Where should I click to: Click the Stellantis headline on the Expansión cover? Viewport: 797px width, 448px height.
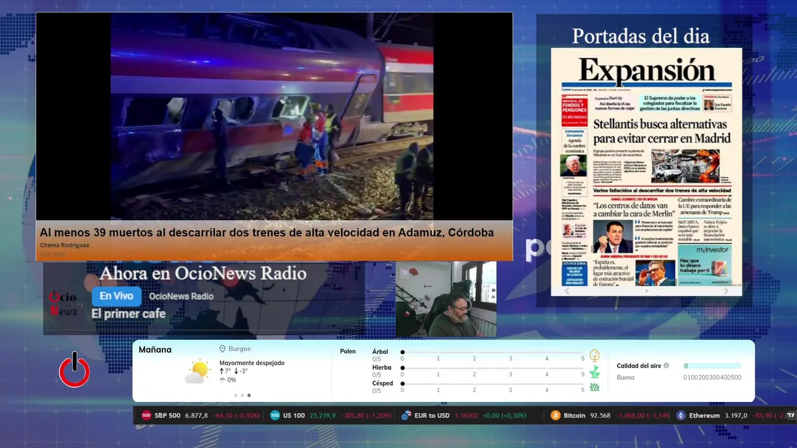click(662, 131)
